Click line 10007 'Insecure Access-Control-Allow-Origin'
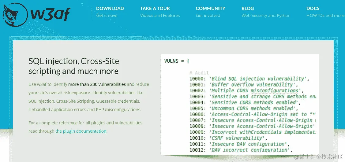 tap(253, 120)
